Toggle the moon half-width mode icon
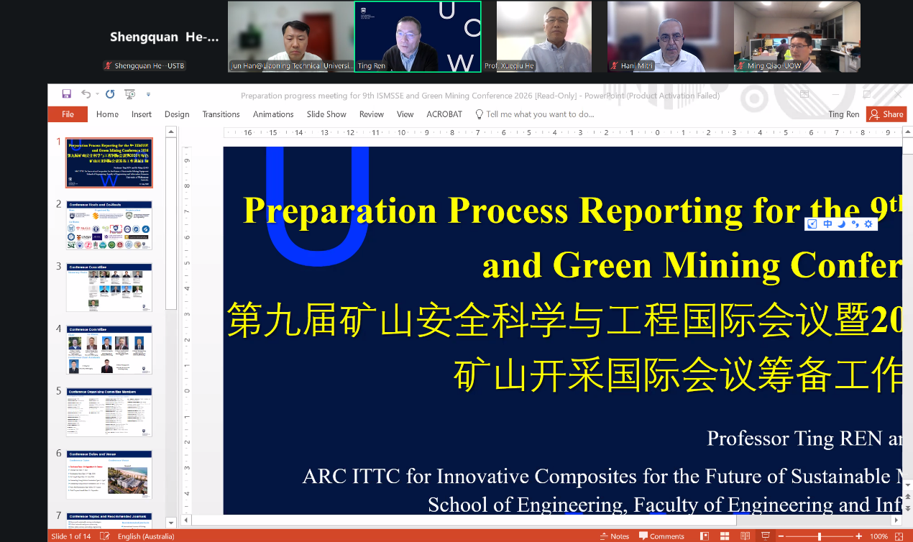The image size is (913, 542). (841, 224)
